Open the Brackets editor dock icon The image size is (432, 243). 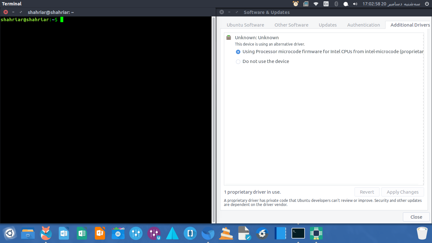click(x=190, y=234)
